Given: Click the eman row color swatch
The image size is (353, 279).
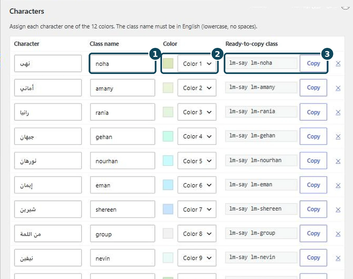Looking at the screenshot, I should pyautogui.click(x=168, y=185).
